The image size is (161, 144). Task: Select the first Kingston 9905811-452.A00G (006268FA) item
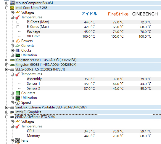point(46,60)
